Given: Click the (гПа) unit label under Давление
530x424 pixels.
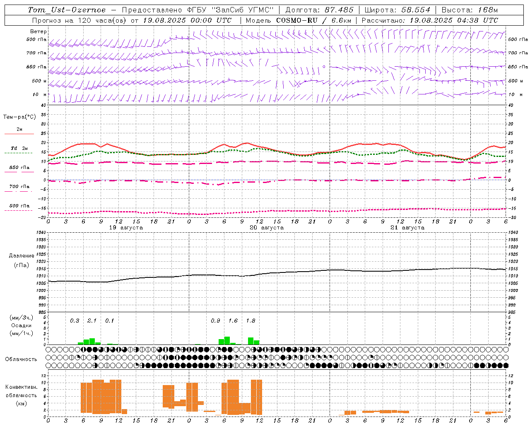Looking at the screenshot, I should [22, 265].
